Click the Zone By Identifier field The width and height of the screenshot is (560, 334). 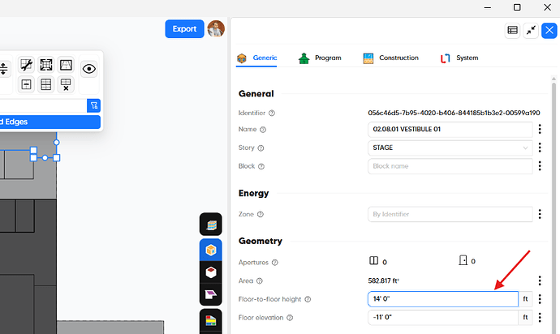[x=450, y=214]
